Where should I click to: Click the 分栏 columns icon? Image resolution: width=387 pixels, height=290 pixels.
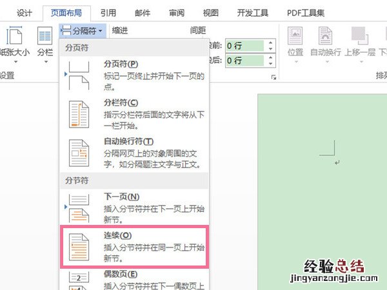pyautogui.click(x=45, y=36)
